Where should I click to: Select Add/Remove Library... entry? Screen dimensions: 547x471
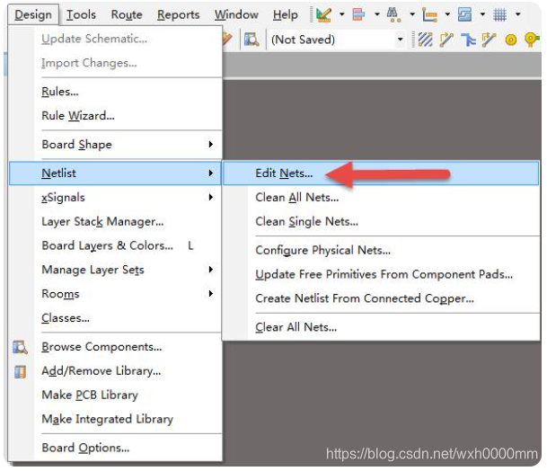(x=115, y=371)
